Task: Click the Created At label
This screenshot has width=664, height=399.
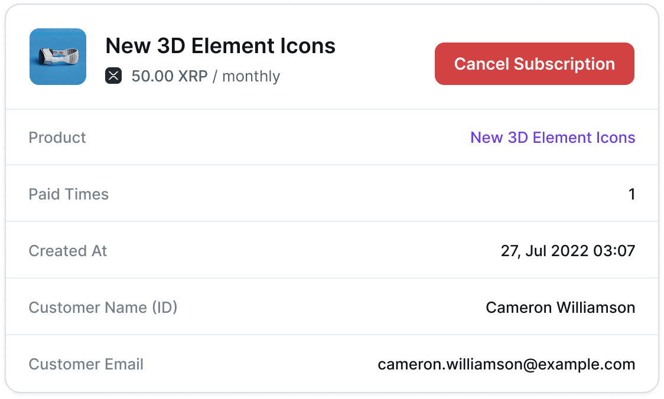Action: tap(68, 251)
